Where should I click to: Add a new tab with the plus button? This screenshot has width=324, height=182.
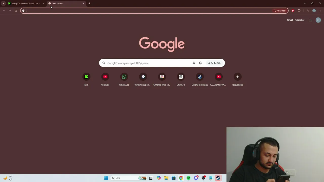tap(89, 4)
